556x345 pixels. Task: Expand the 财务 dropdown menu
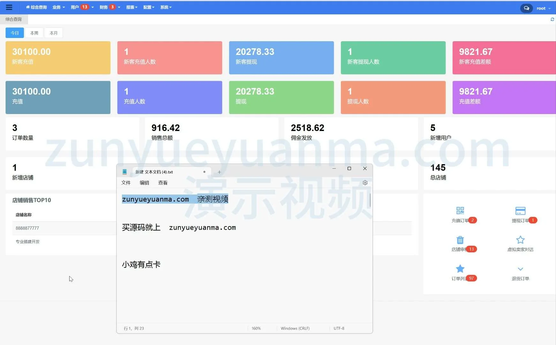pyautogui.click(x=110, y=7)
